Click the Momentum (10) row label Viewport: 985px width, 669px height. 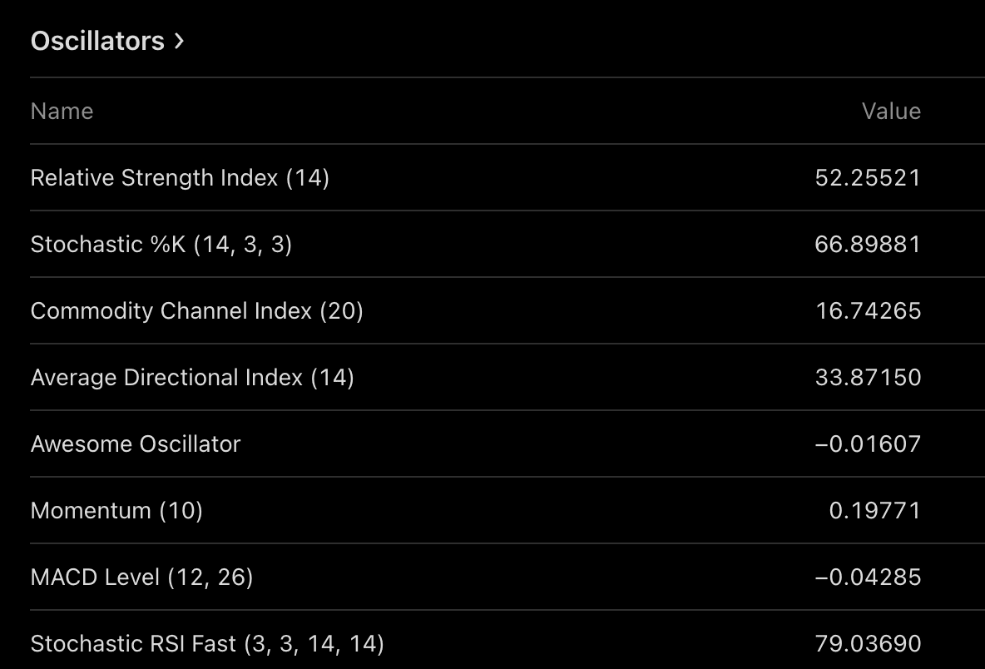pyautogui.click(x=116, y=511)
